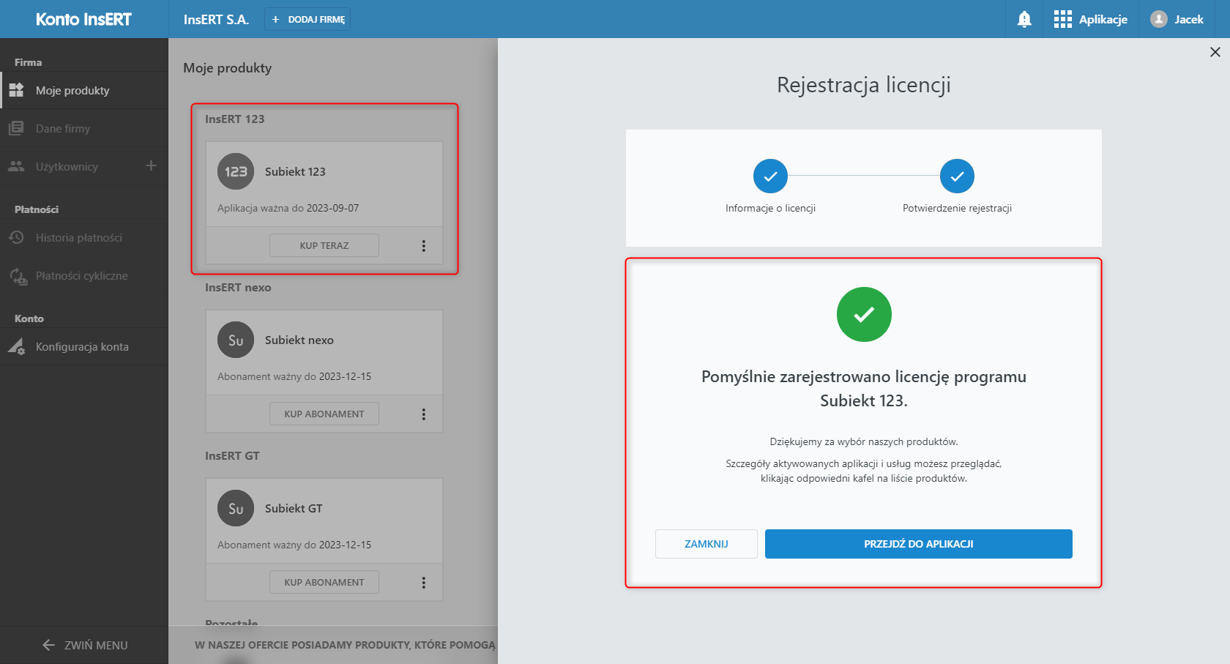Click the Subiekt nexo product icon
1230x664 pixels.
[236, 340]
